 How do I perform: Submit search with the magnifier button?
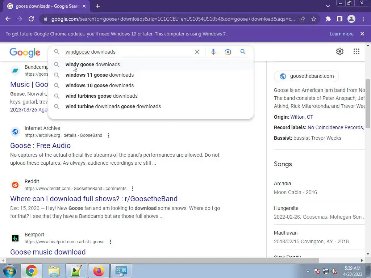click(243, 51)
